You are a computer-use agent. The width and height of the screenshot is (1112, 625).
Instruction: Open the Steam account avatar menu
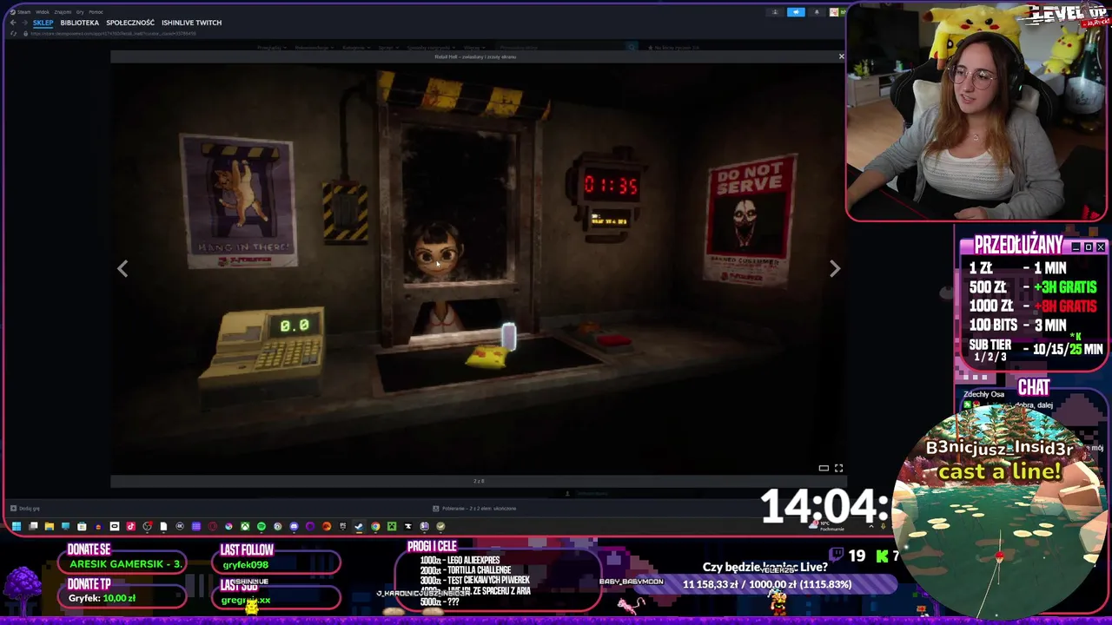tap(834, 12)
